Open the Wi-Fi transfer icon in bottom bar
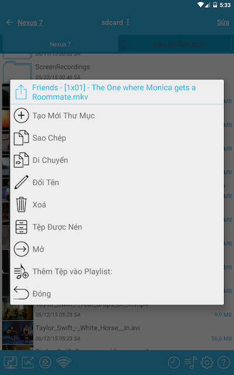The image size is (234, 375). pyautogui.click(x=64, y=362)
